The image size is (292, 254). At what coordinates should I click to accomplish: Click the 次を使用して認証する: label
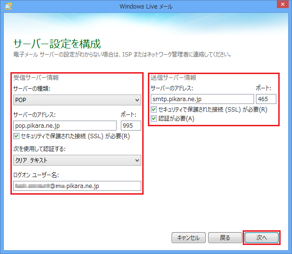pyautogui.click(x=39, y=149)
